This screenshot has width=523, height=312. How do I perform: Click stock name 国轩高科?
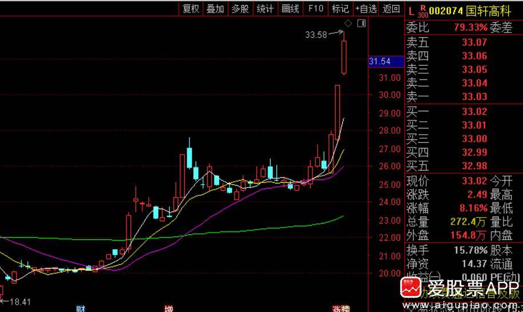pos(488,11)
